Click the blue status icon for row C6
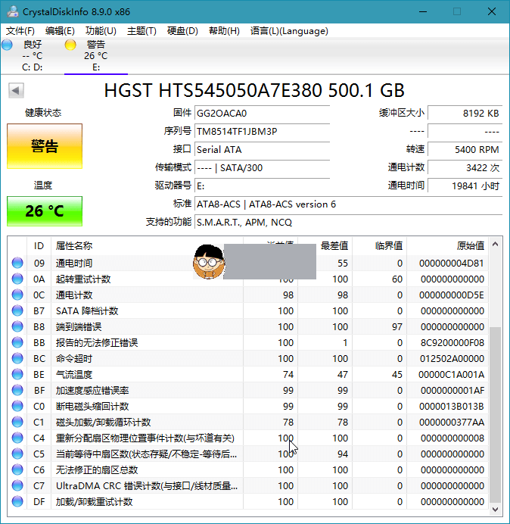 pos(17,470)
